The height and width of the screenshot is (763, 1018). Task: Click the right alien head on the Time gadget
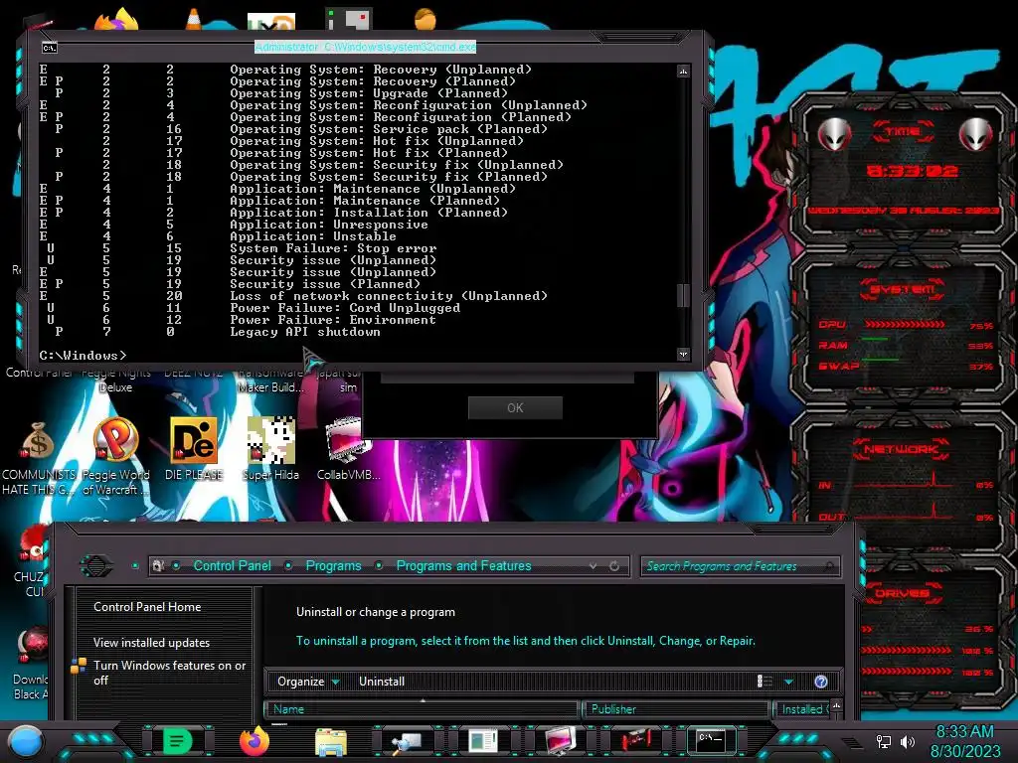(x=975, y=134)
